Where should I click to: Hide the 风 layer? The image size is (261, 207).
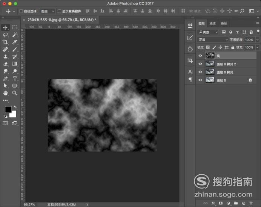pos(200,56)
